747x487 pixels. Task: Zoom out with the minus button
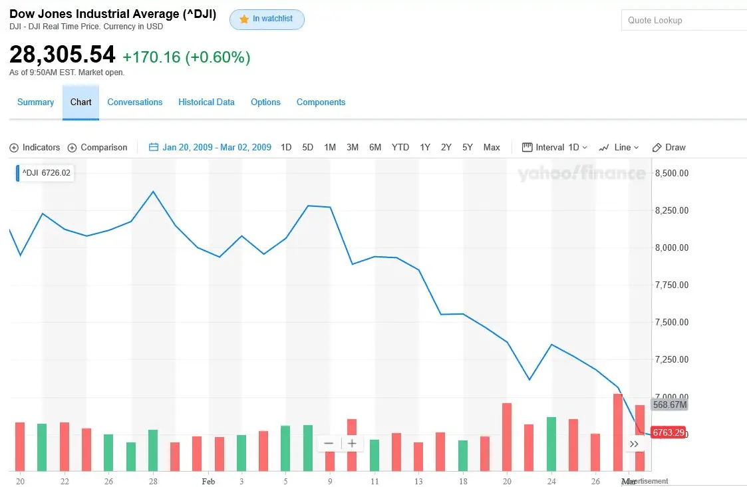click(329, 444)
